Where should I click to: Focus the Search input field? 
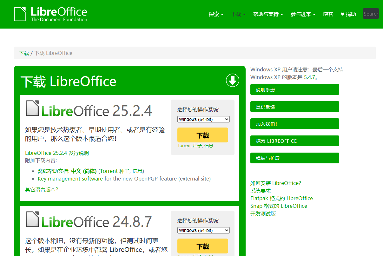point(371,14)
